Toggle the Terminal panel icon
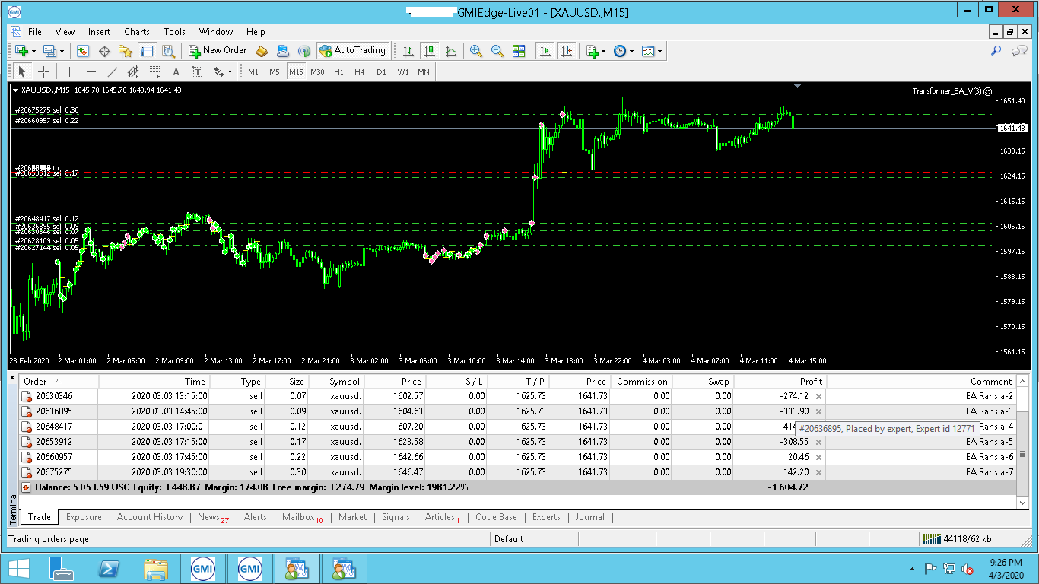 (x=147, y=51)
